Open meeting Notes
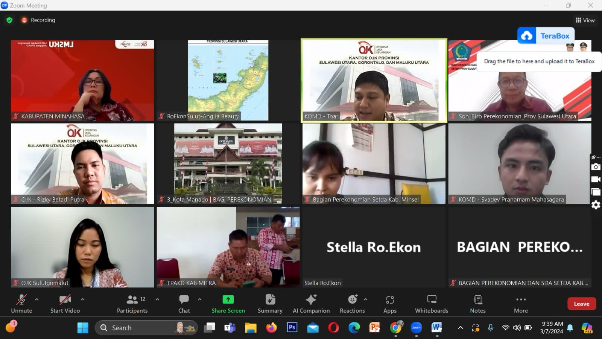This screenshot has width=602, height=339. click(x=478, y=304)
